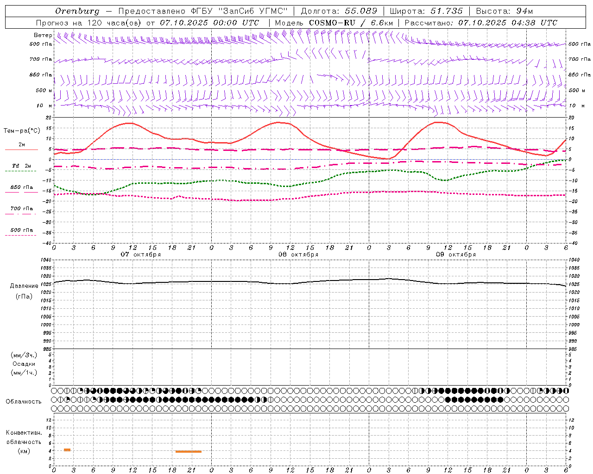
Task: Click the short orange convective cloud bar
Action: pyautogui.click(x=67, y=450)
